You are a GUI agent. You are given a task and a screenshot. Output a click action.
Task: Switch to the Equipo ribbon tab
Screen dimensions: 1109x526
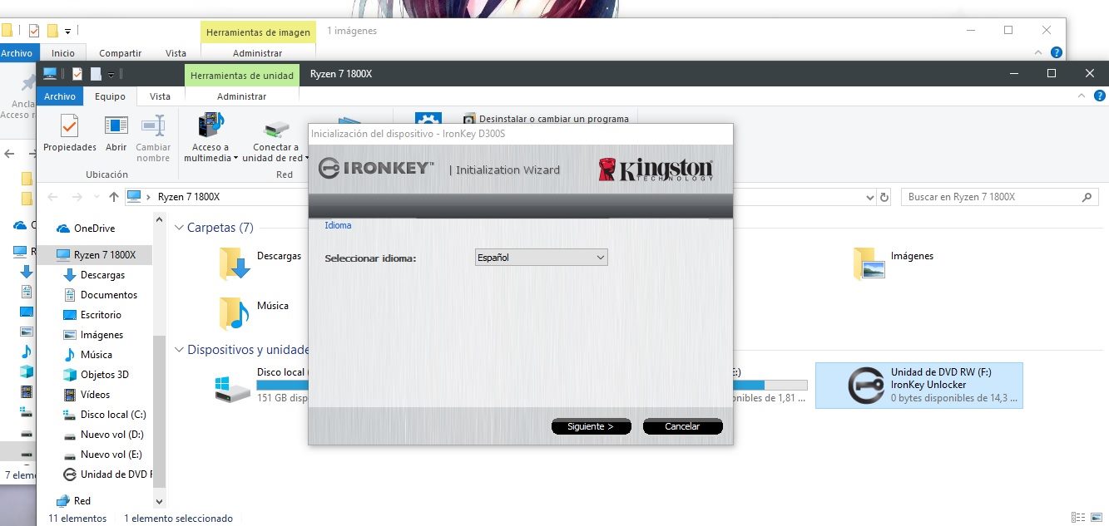[x=110, y=96]
